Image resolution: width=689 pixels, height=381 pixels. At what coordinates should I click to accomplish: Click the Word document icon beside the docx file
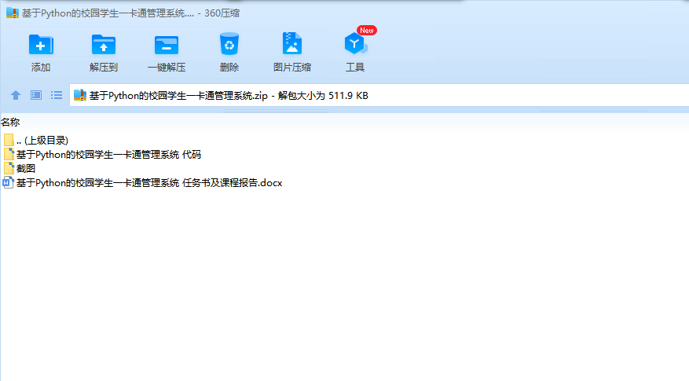point(8,183)
